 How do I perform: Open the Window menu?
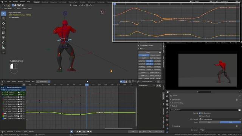click(x=23, y=2)
